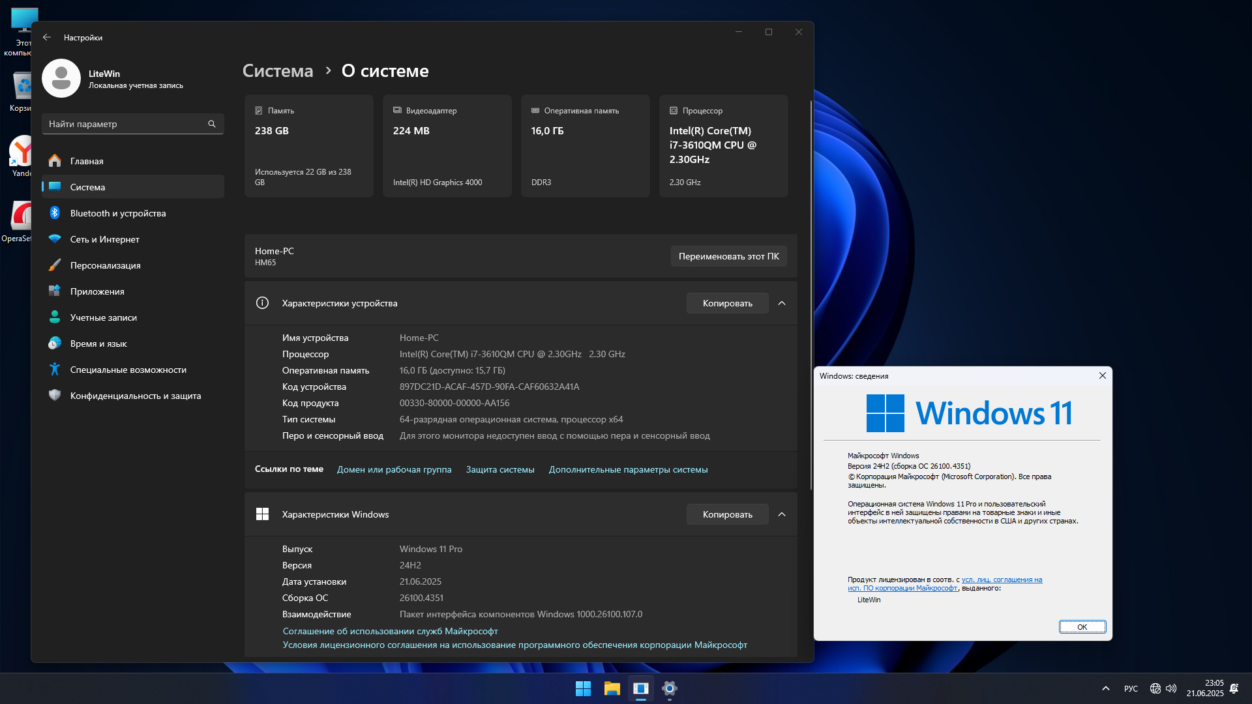Screen dimensions: 1252x704
Task: Click the search magnifier icon
Action: point(212,124)
